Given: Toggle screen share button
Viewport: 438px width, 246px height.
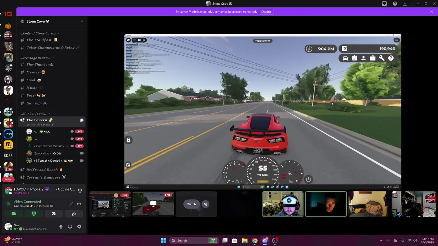Looking at the screenshot, I should 34,214.
